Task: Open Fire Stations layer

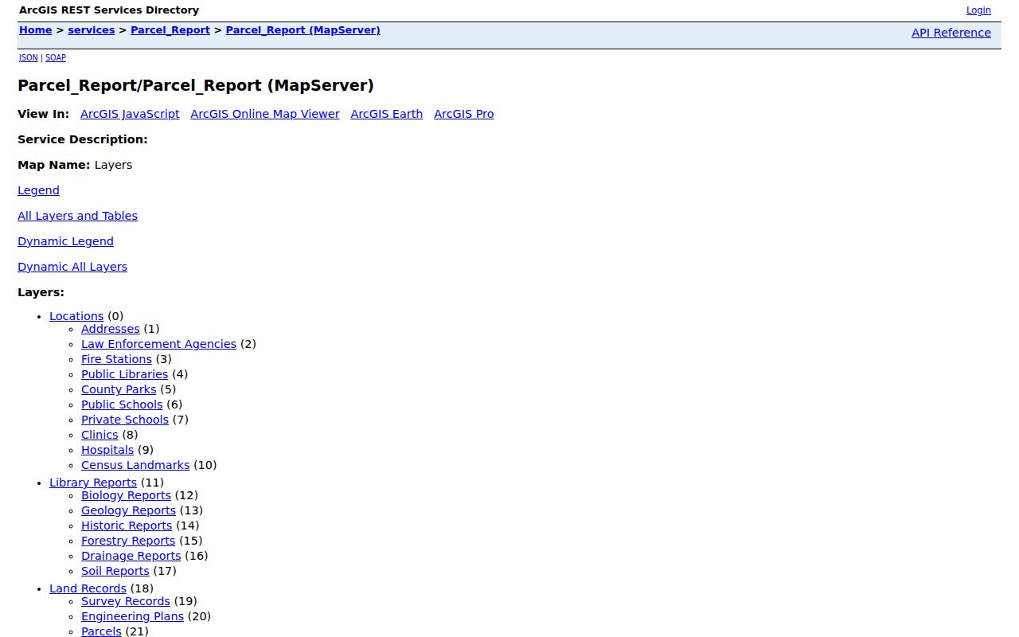Action: coord(116,359)
